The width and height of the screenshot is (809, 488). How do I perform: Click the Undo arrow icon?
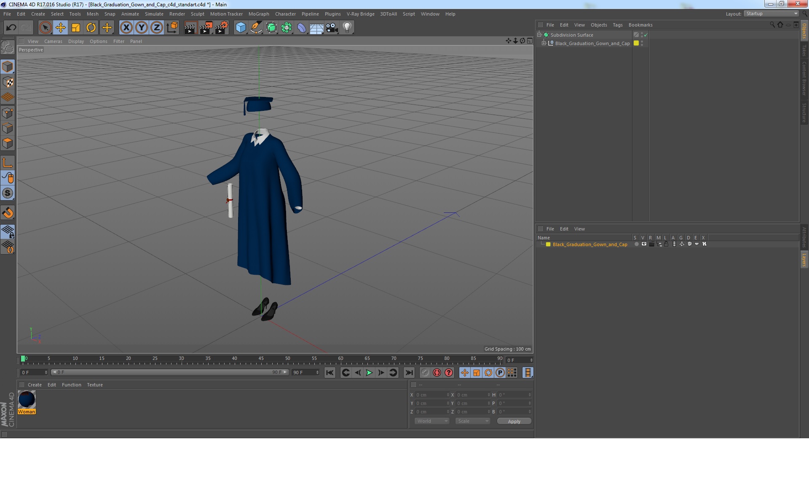coord(11,28)
